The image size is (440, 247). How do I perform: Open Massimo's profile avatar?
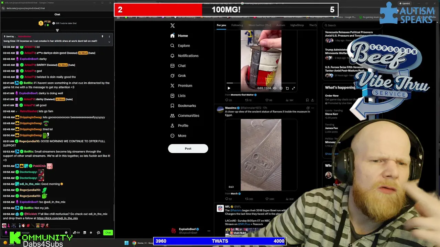point(220,109)
